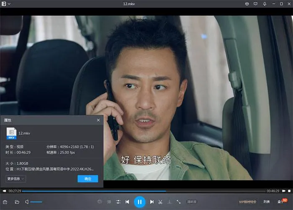Minimize the player window

pyautogui.click(x=274, y=4)
